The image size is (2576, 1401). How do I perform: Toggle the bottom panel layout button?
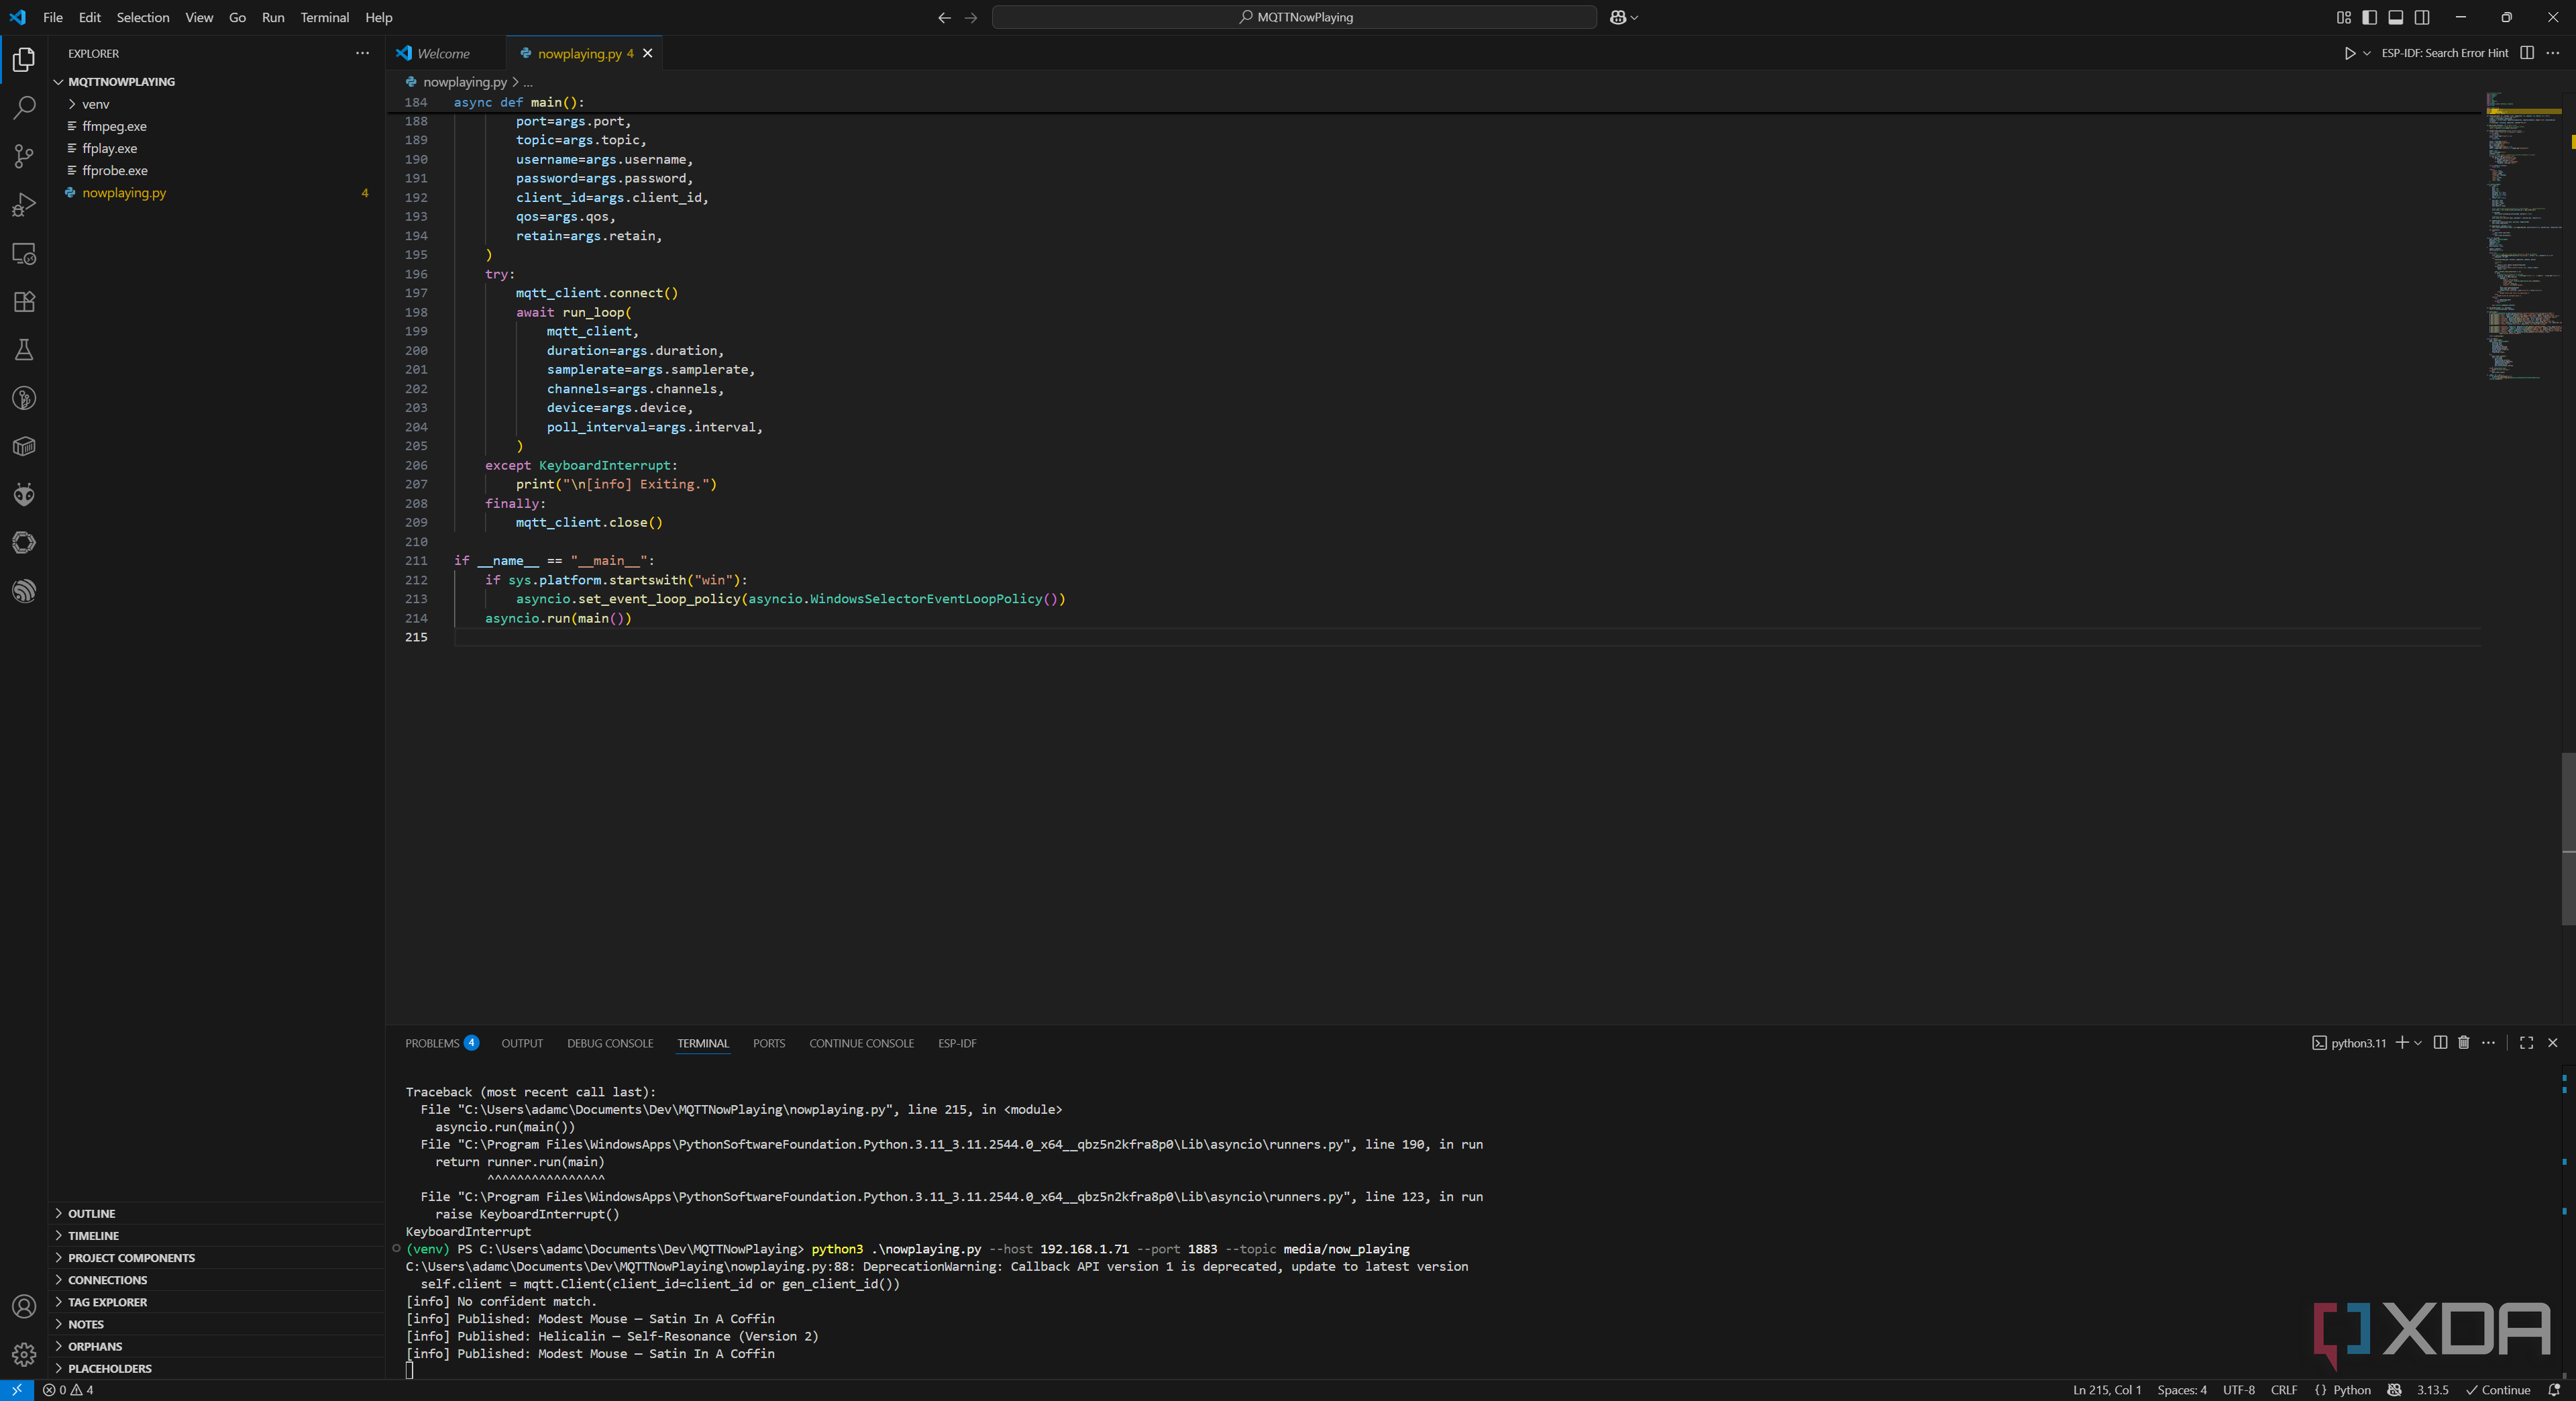coord(2395,17)
